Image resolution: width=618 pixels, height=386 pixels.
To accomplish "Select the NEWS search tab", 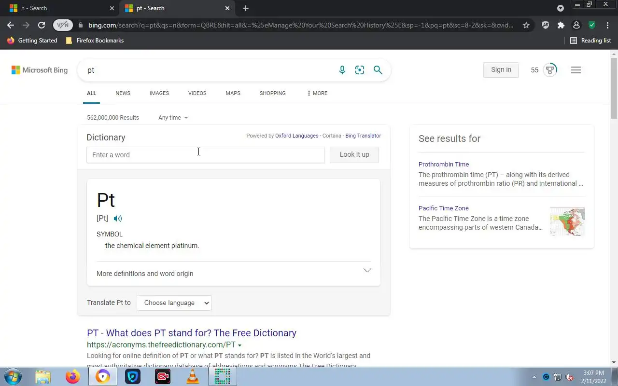I will click(x=123, y=93).
